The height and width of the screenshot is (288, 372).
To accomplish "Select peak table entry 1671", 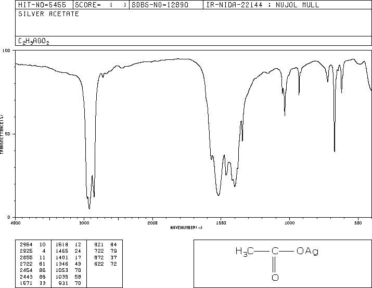I will pyautogui.click(x=32, y=283).
